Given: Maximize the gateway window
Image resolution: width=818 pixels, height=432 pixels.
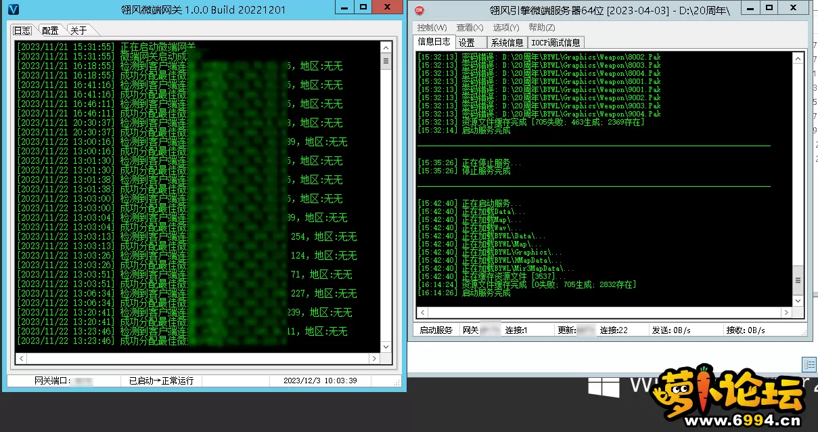Looking at the screenshot, I should click(364, 7).
